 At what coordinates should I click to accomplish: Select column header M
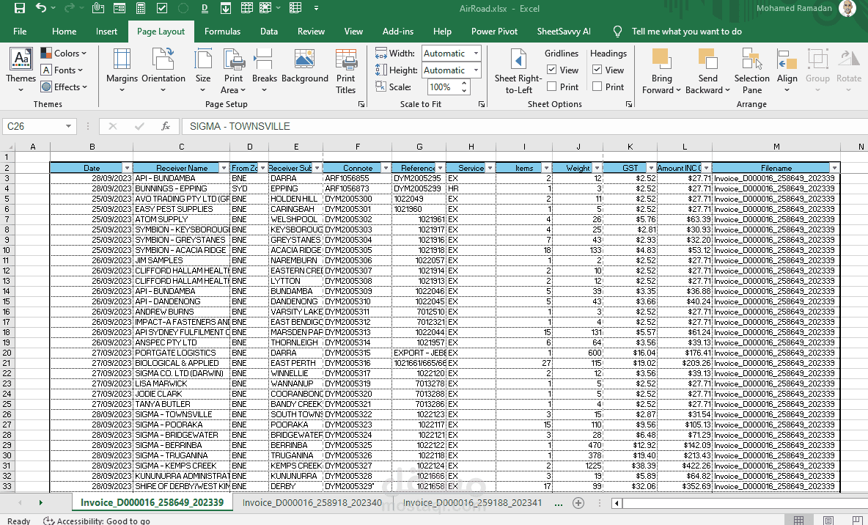tap(776, 147)
